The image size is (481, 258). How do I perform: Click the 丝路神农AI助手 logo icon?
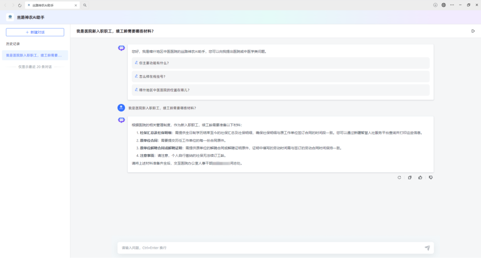(10, 17)
